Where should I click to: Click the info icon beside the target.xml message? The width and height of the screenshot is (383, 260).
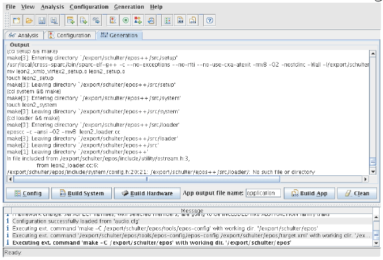click(x=7, y=235)
